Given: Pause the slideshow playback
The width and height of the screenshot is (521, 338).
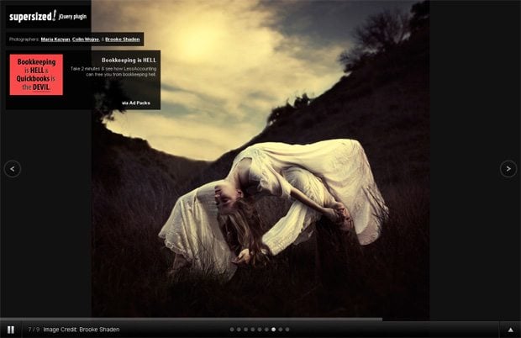Looking at the screenshot, I should [11, 330].
